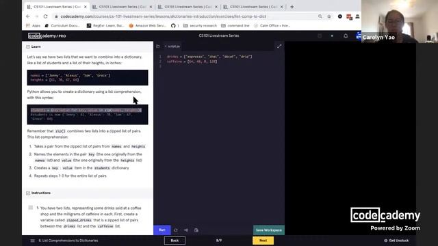
Task: Reload the Codecademy page
Action: point(45,16)
